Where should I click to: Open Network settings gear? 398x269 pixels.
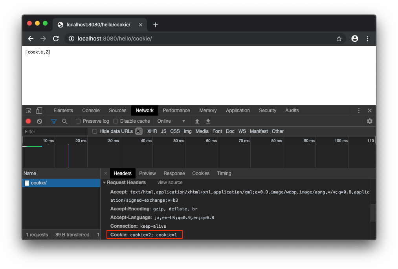370,121
